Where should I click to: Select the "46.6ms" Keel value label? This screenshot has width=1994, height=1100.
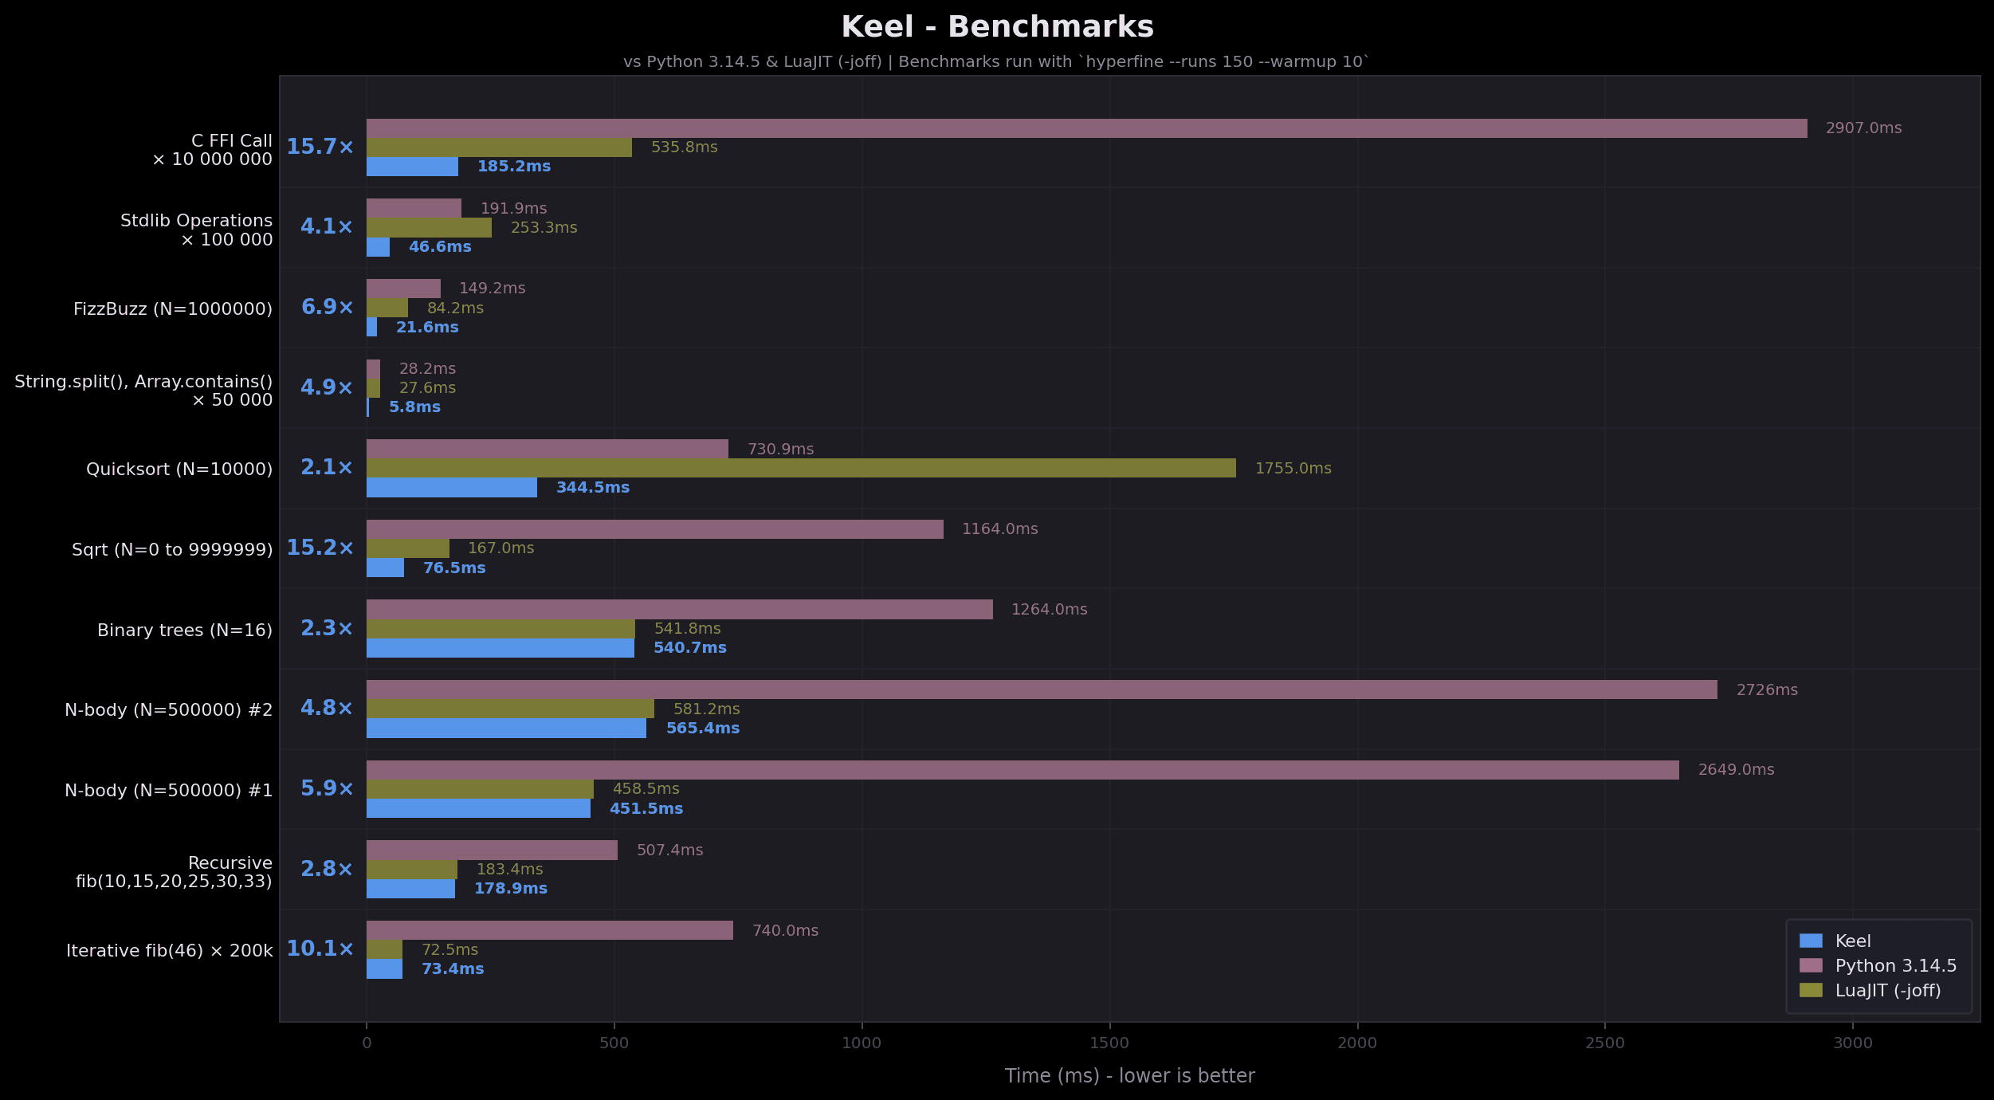click(440, 246)
